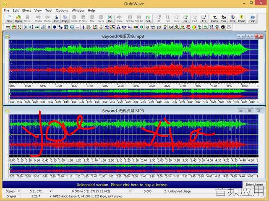This screenshot has height=201, width=269.
Task: Expand the 5:21.672 length dropdown arrow
Action: click(x=50, y=191)
